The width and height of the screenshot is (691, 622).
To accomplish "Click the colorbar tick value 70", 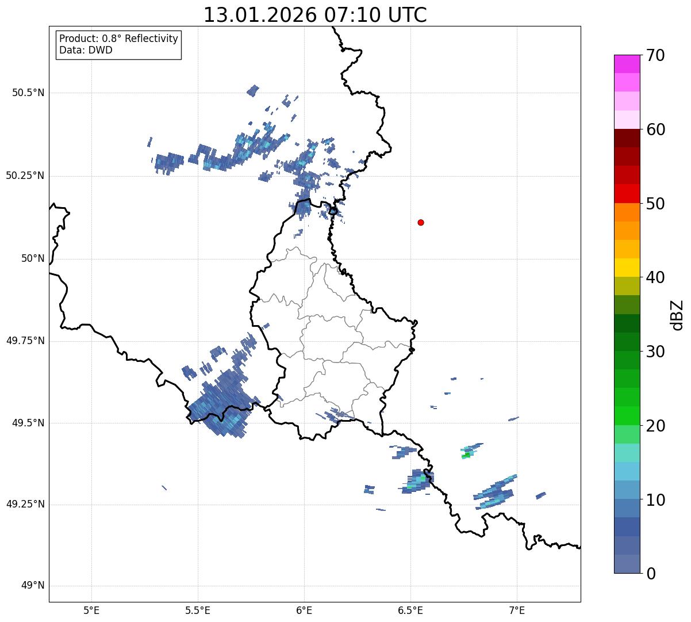I will click(655, 56).
